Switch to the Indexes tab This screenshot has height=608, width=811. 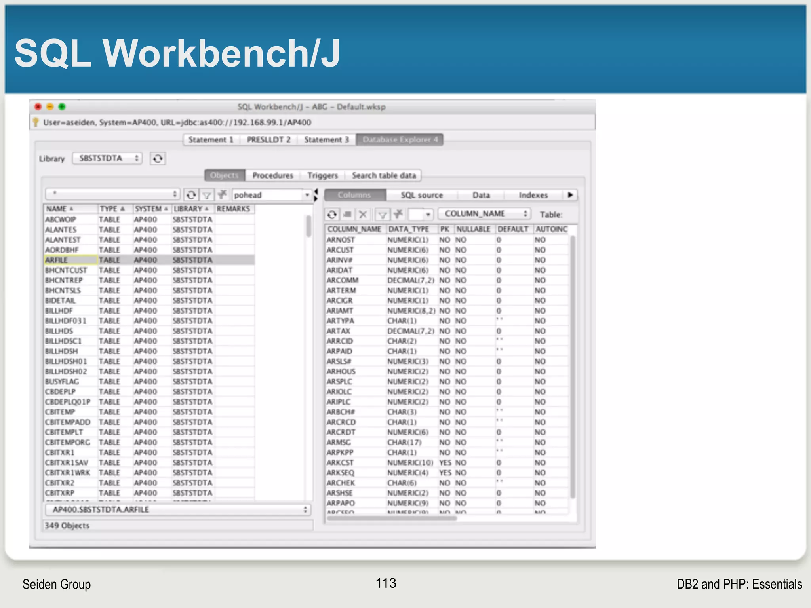coord(533,195)
